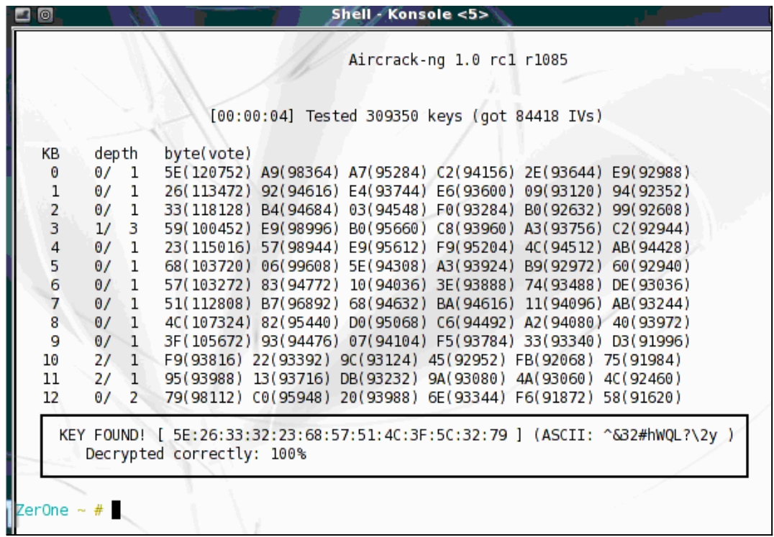Image resolution: width=774 pixels, height=537 pixels.
Task: Select the F9(93816) entry
Action: pos(204,360)
